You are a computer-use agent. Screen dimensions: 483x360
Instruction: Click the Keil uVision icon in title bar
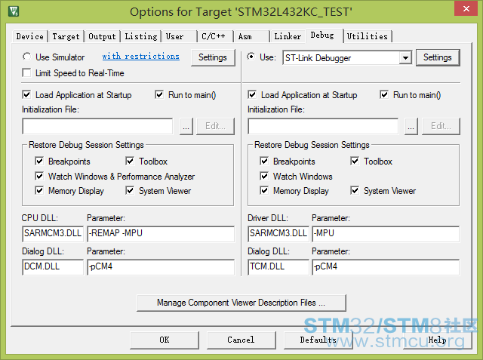(x=14, y=11)
